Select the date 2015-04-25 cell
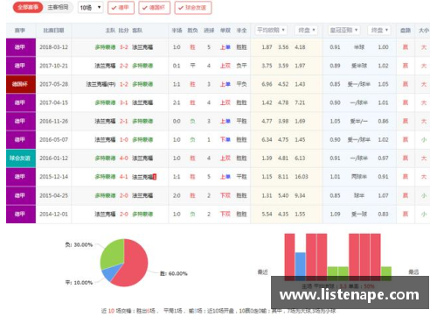 53,195
